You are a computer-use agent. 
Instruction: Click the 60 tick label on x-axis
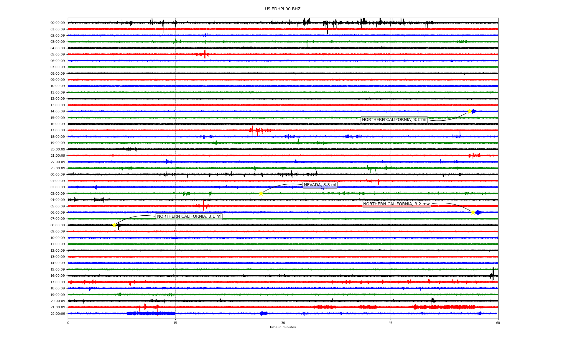pos(498,323)
